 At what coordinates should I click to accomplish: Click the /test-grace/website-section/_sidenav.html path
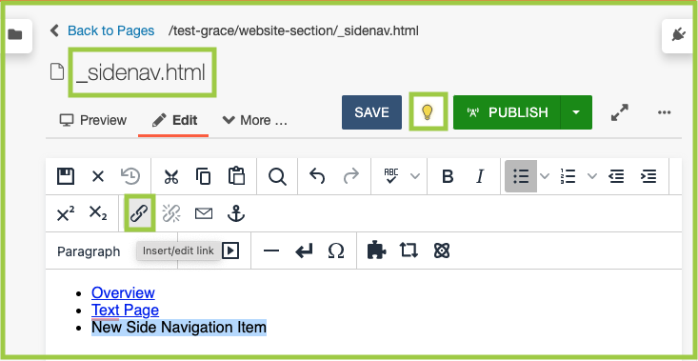293,30
